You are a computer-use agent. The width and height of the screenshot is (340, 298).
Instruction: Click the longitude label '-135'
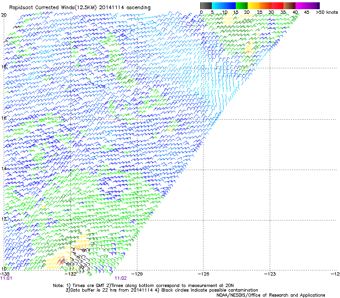(x=5, y=274)
